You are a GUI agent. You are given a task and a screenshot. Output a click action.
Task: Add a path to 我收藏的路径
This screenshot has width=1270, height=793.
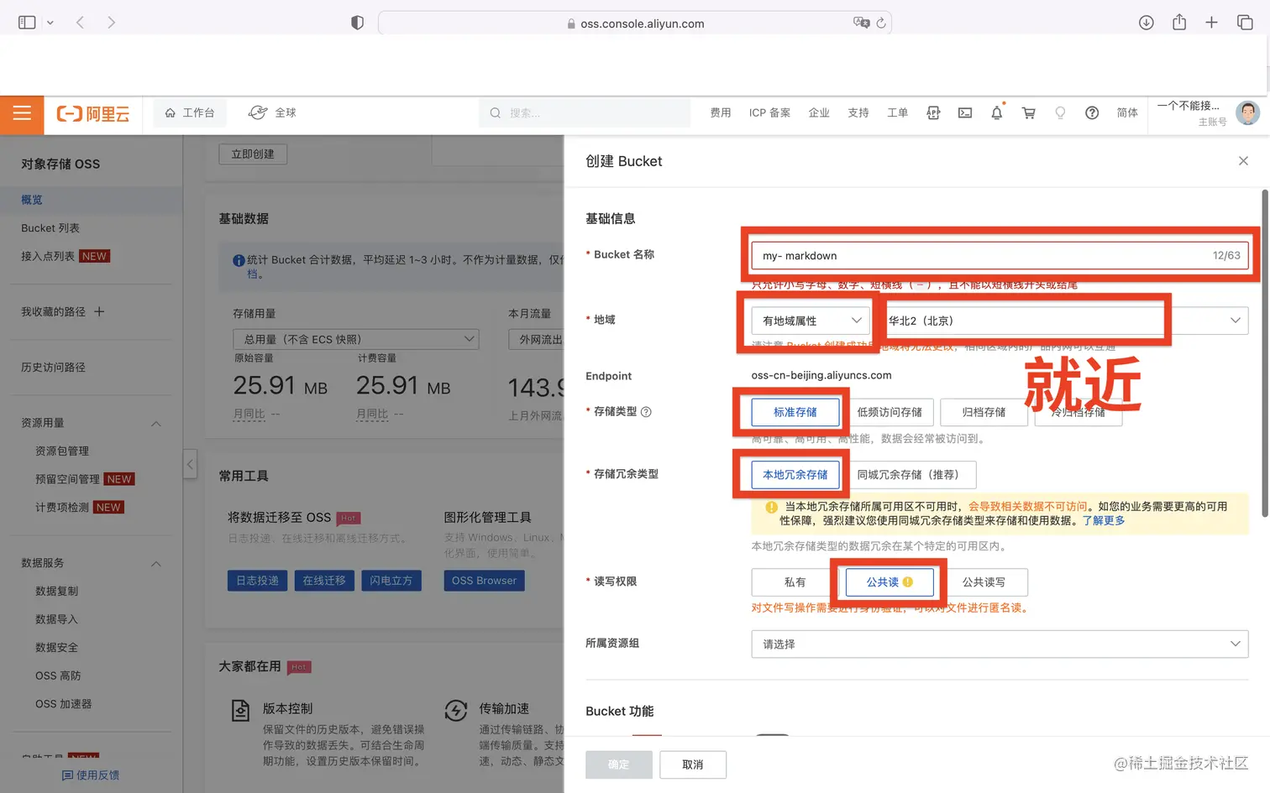coord(99,311)
